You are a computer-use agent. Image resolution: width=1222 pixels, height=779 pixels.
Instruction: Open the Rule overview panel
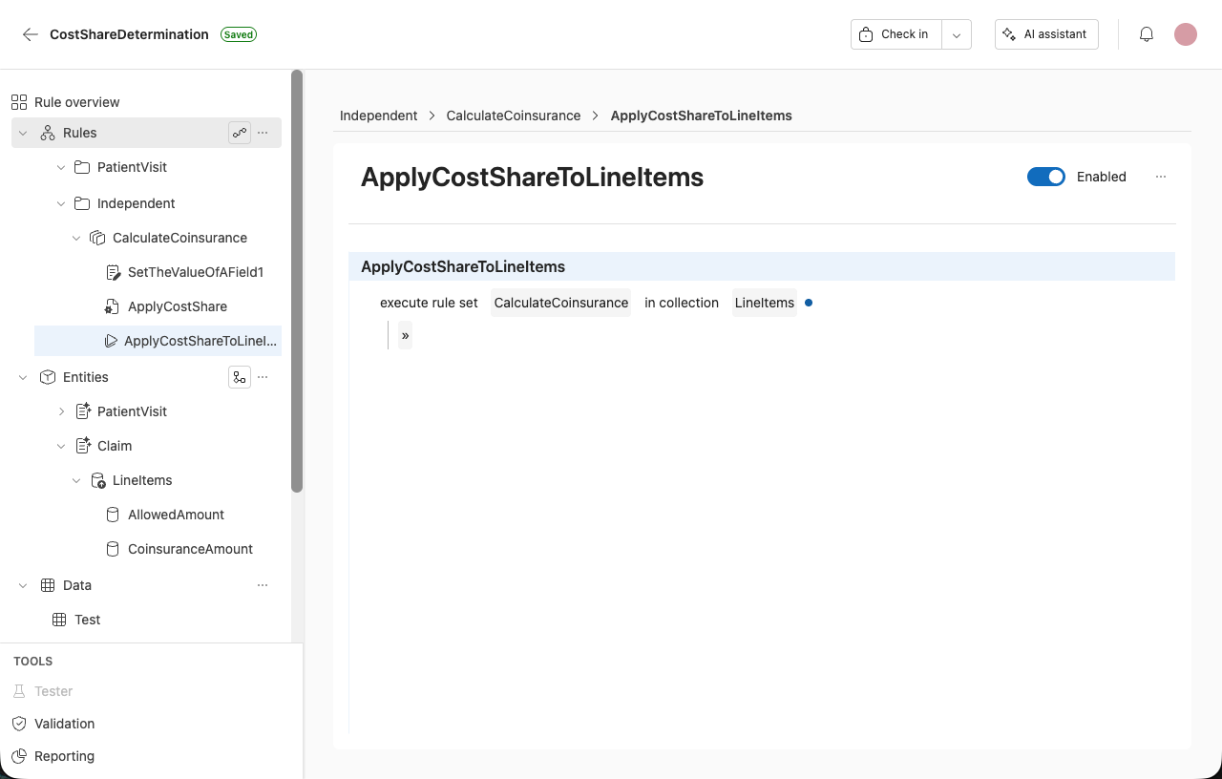(x=77, y=102)
